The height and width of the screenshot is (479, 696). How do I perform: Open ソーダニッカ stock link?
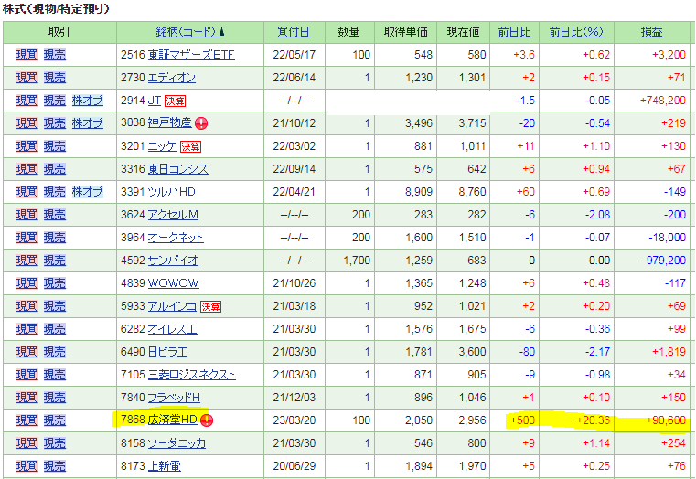tap(177, 443)
